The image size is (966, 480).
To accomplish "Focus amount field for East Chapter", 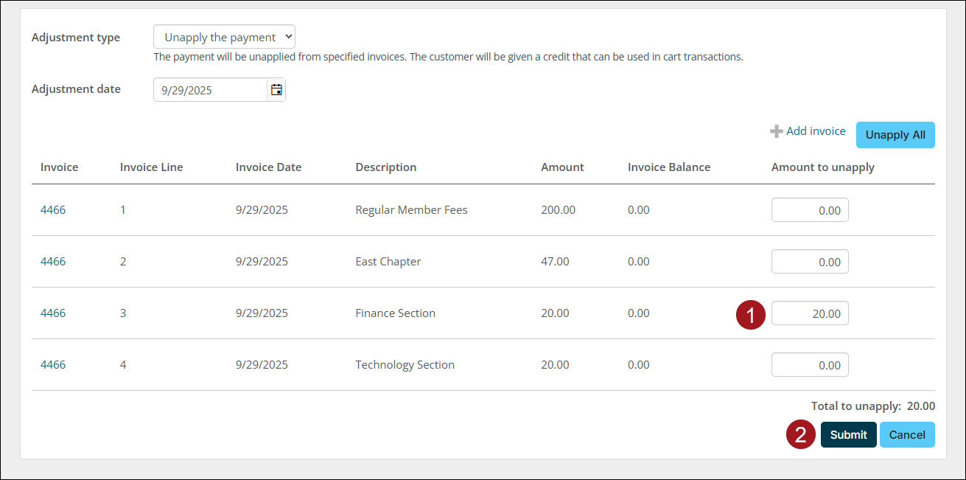I will [x=810, y=262].
